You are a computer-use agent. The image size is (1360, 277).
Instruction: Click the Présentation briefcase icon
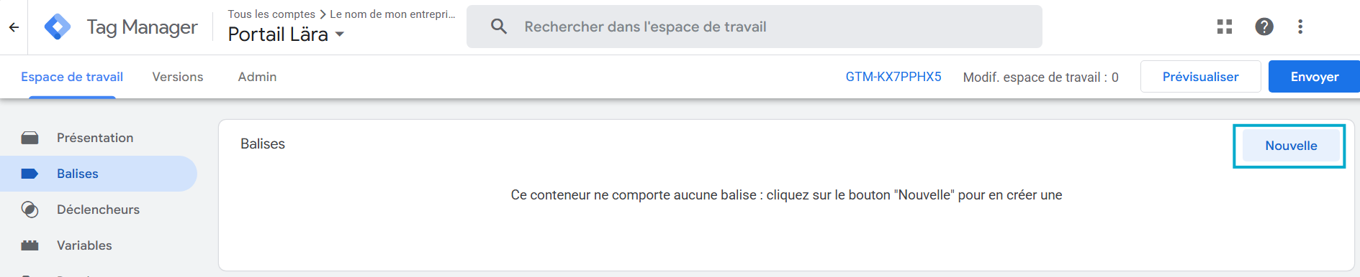(x=30, y=138)
